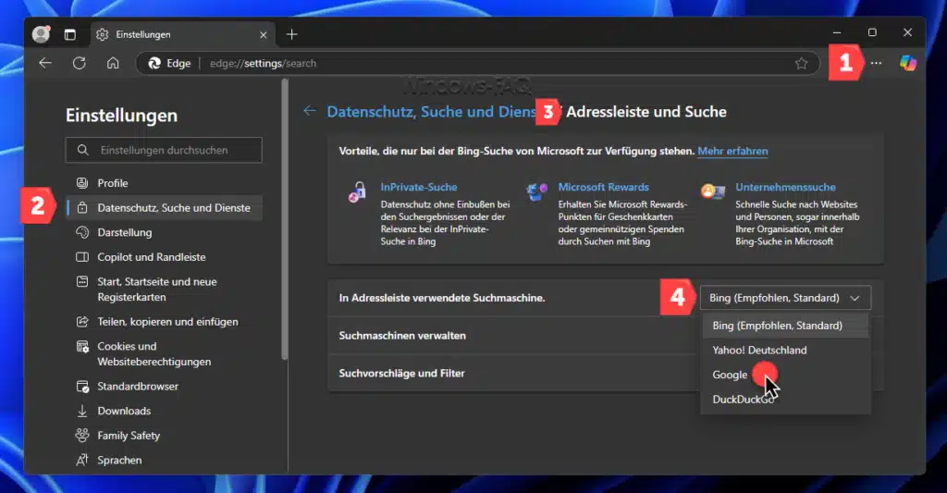
Task: Click the Sprachen language icon
Action: click(82, 460)
